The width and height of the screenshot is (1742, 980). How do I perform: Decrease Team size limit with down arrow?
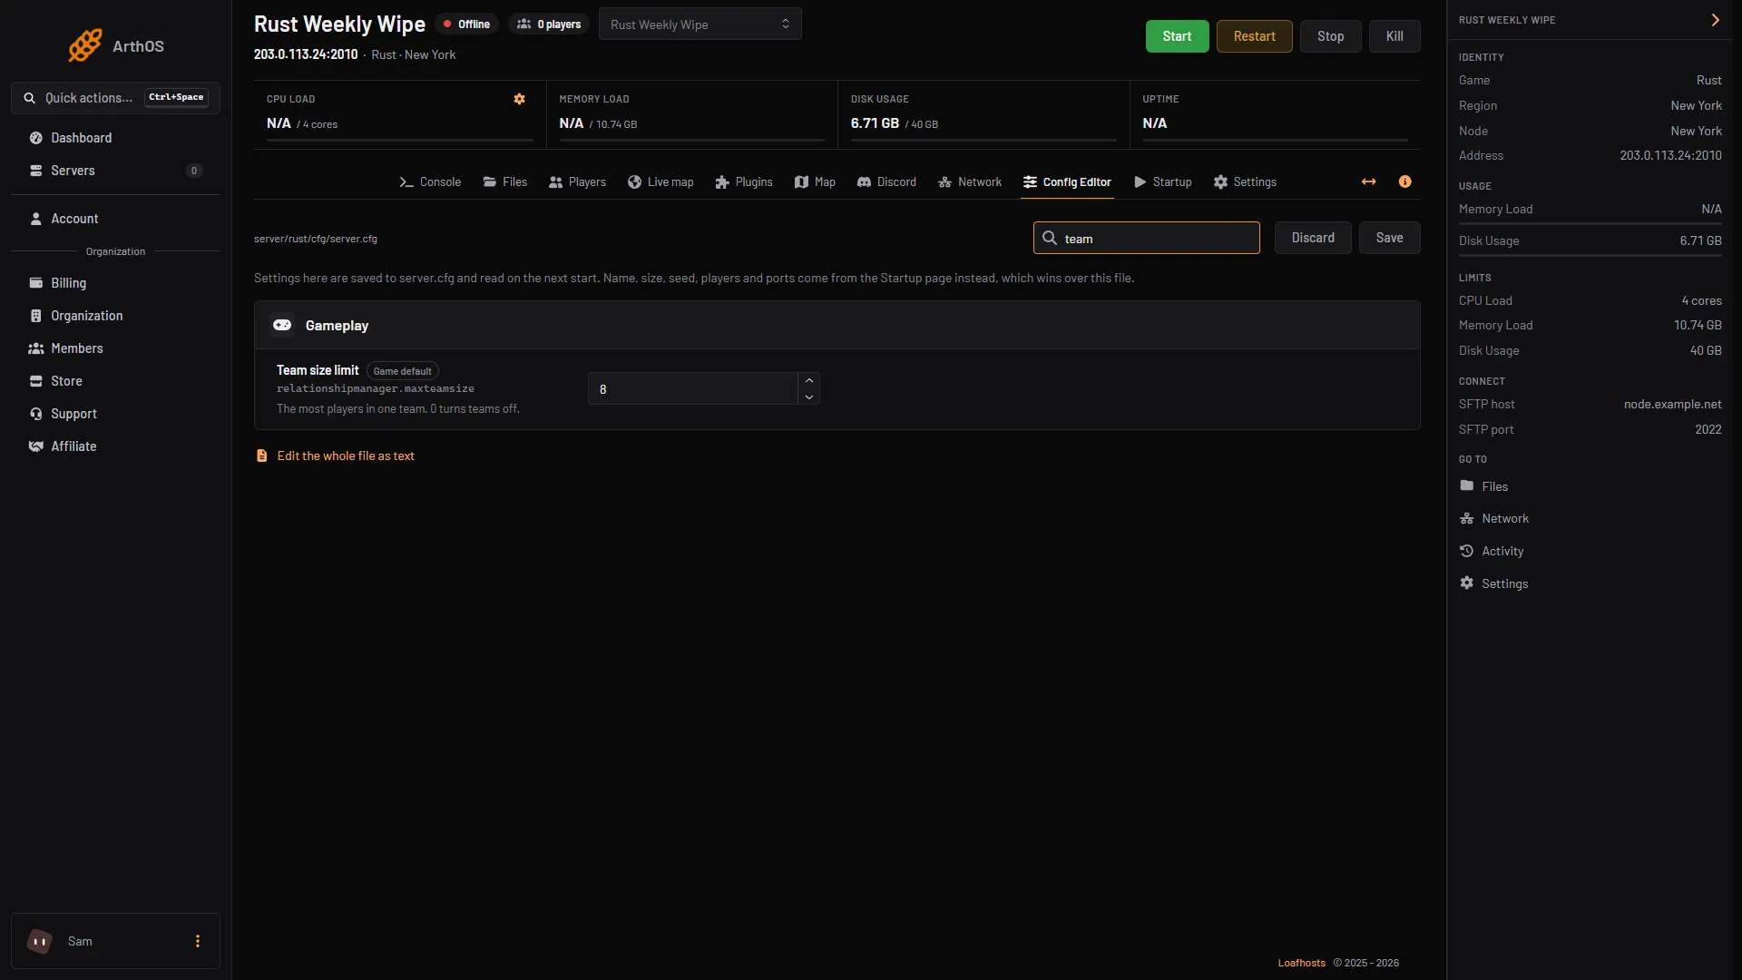pyautogui.click(x=808, y=397)
